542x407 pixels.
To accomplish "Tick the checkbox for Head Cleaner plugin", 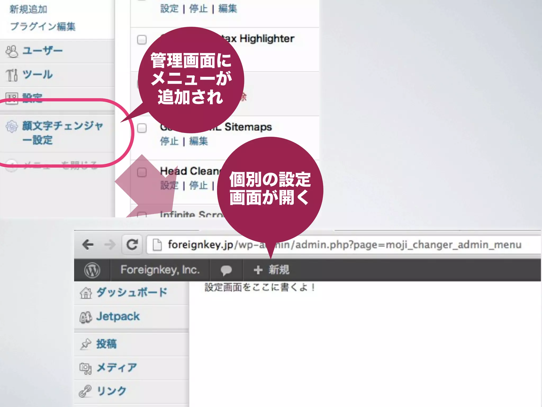I will pos(142,172).
